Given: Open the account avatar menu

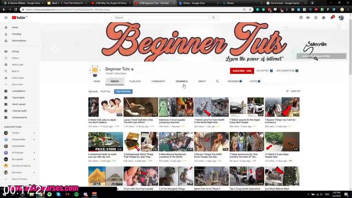Looking at the screenshot, I should (x=341, y=18).
